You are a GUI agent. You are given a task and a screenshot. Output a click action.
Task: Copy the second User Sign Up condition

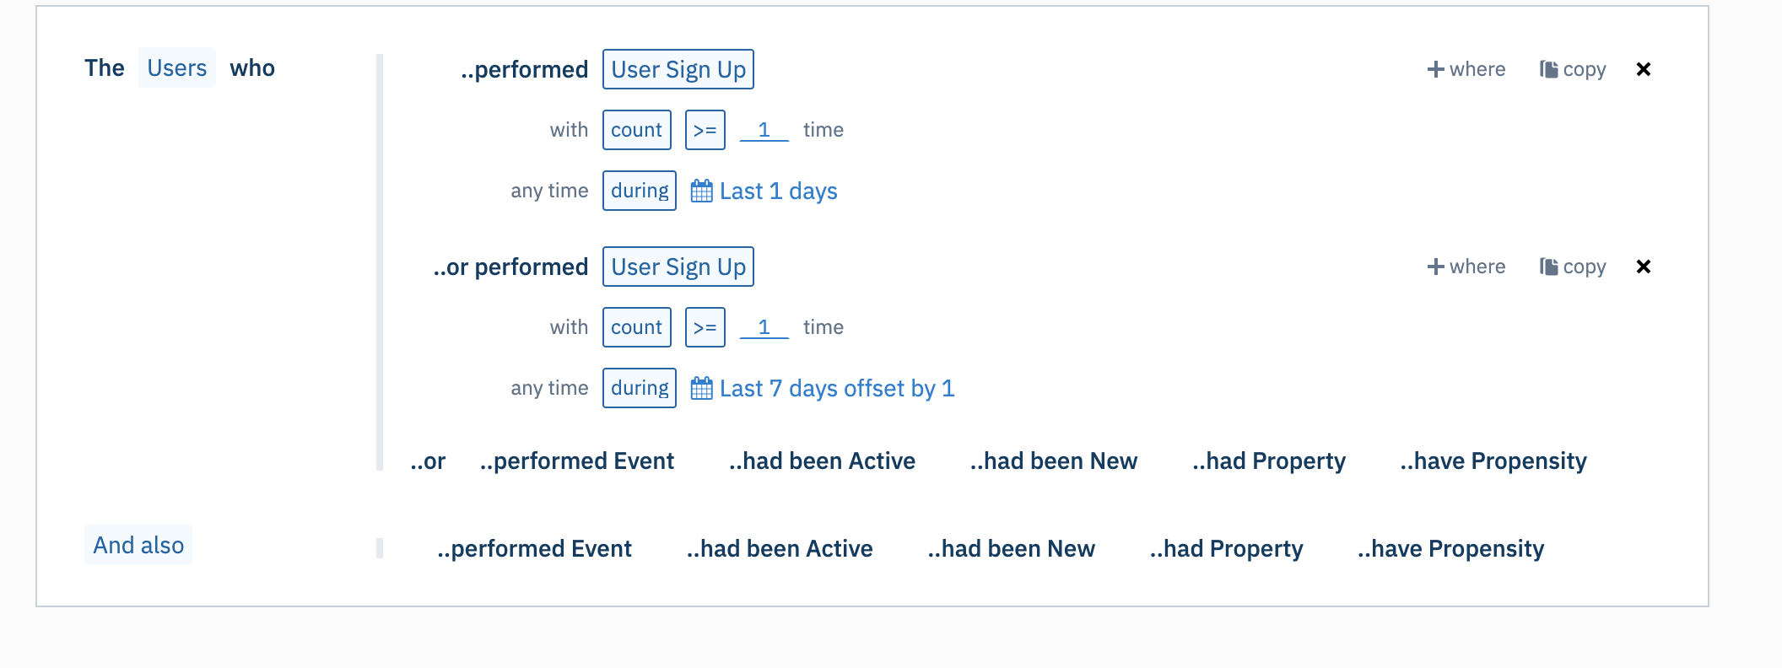(1573, 267)
